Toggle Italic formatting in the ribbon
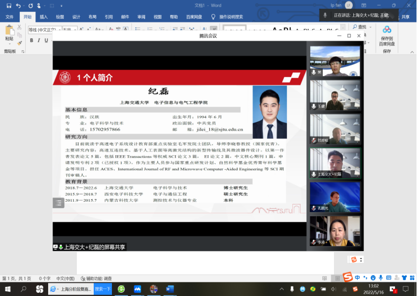The height and width of the screenshot is (296, 417). [x=39, y=40]
